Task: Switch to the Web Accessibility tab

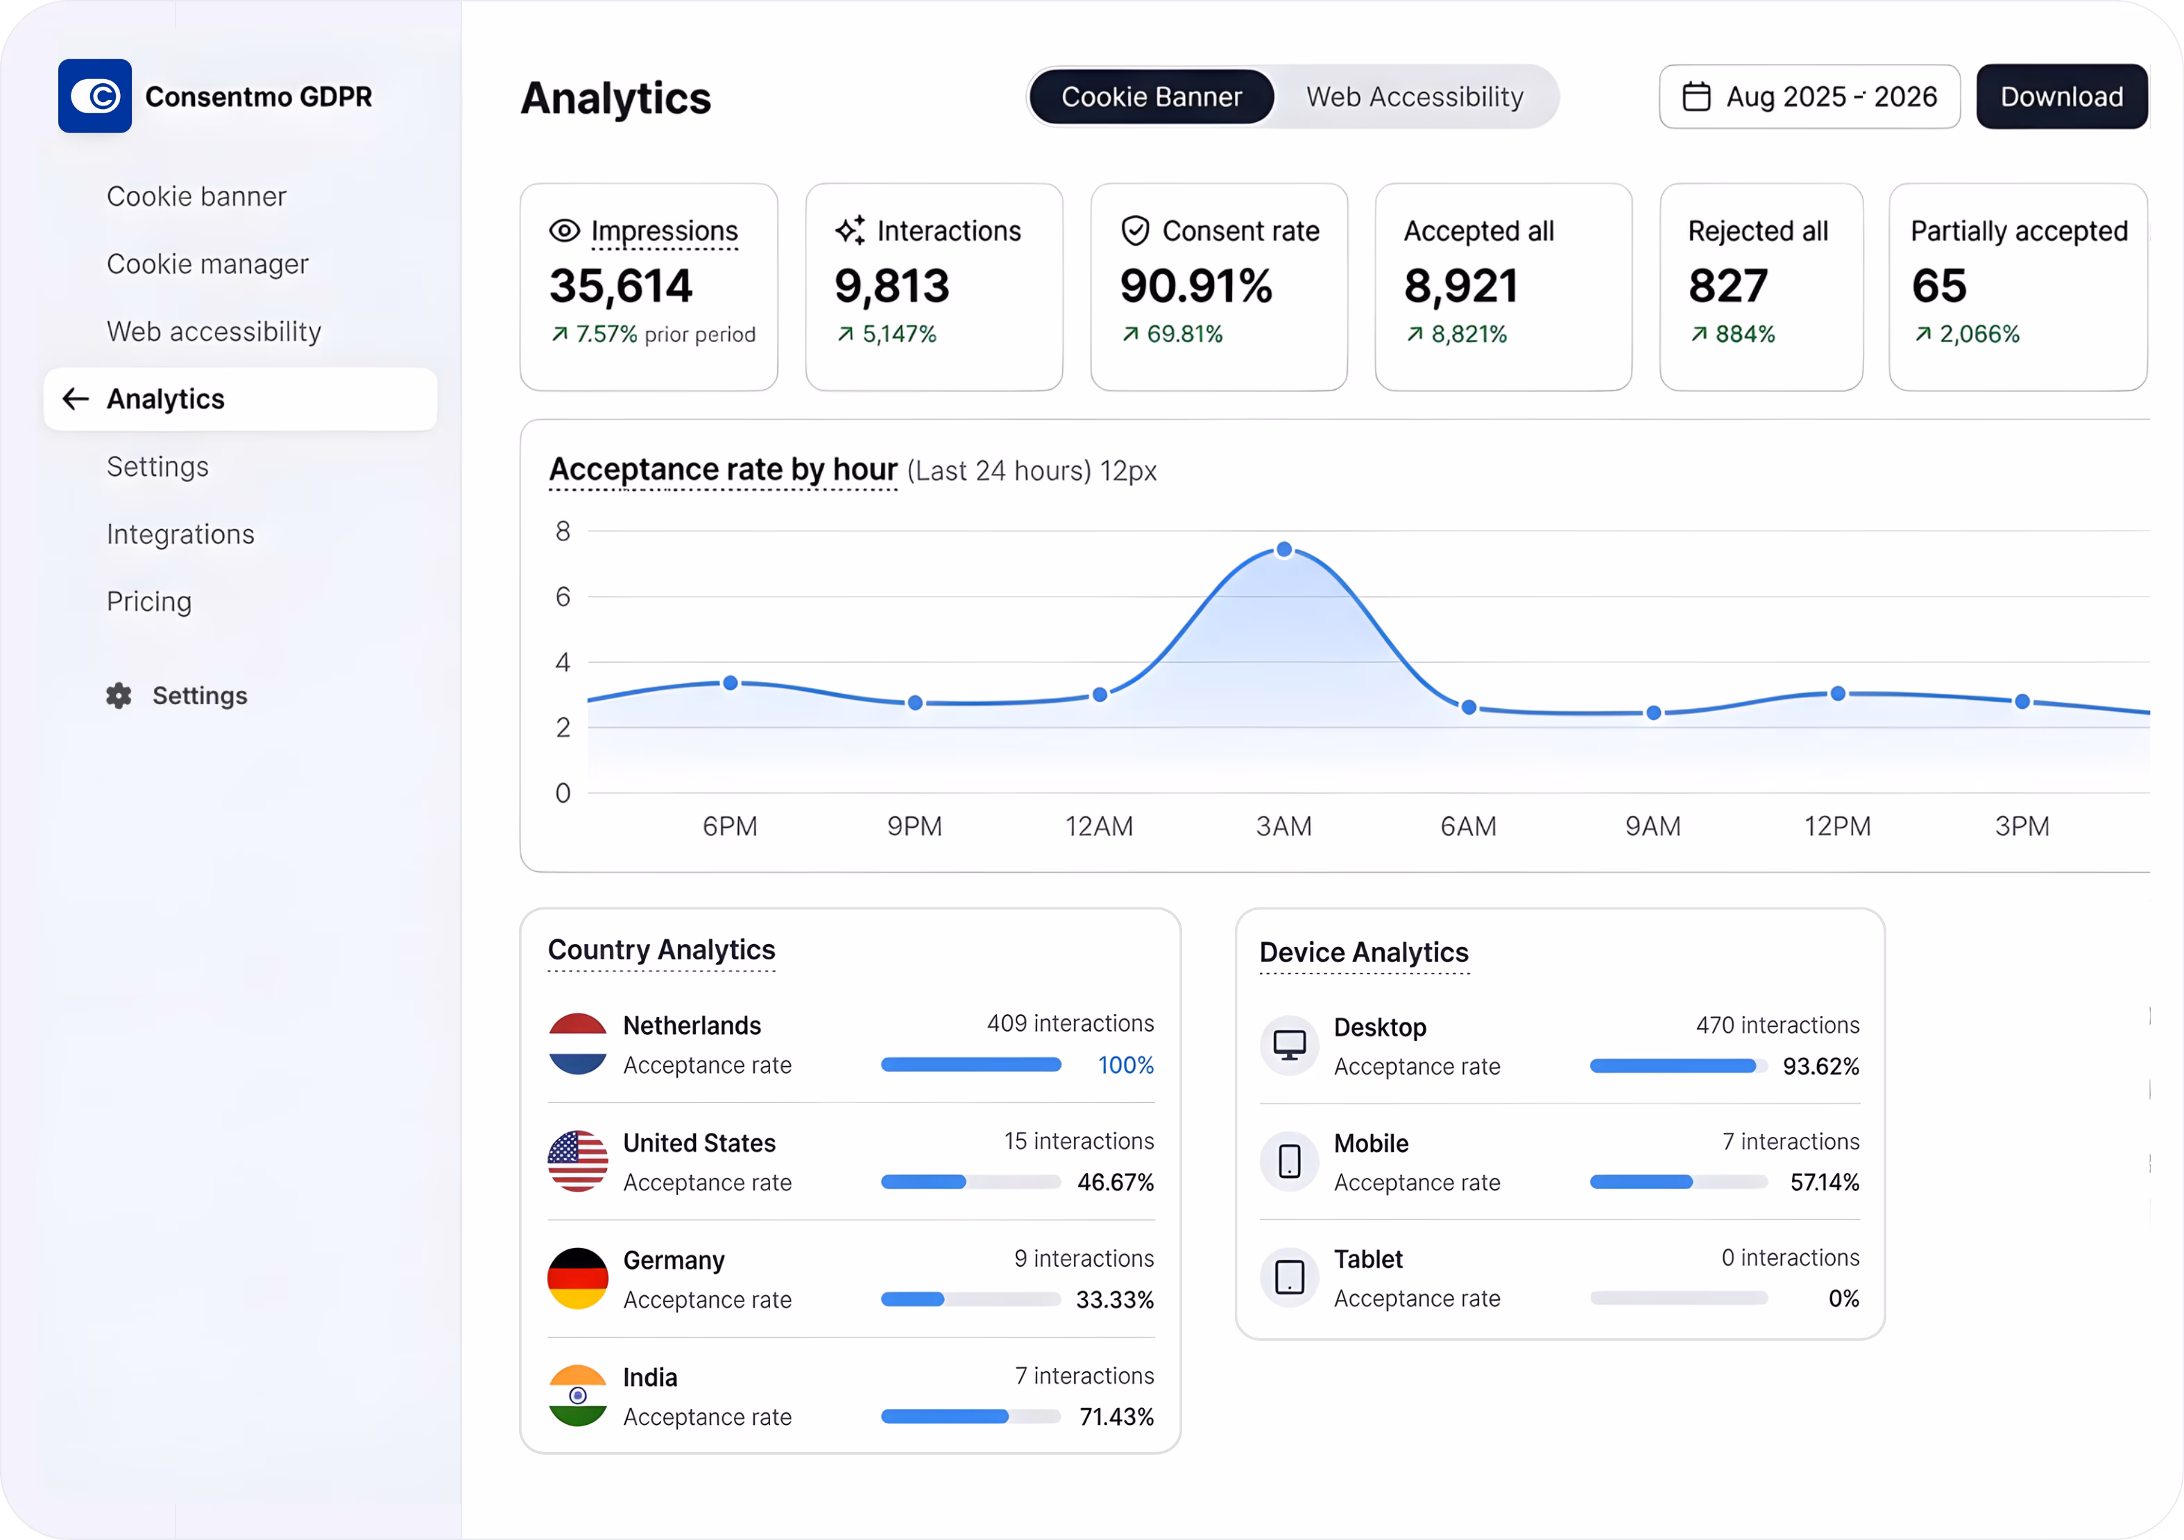Action: (1415, 96)
